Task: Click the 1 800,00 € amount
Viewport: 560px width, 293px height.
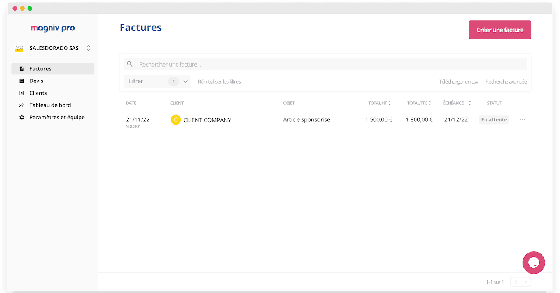Action: point(419,119)
